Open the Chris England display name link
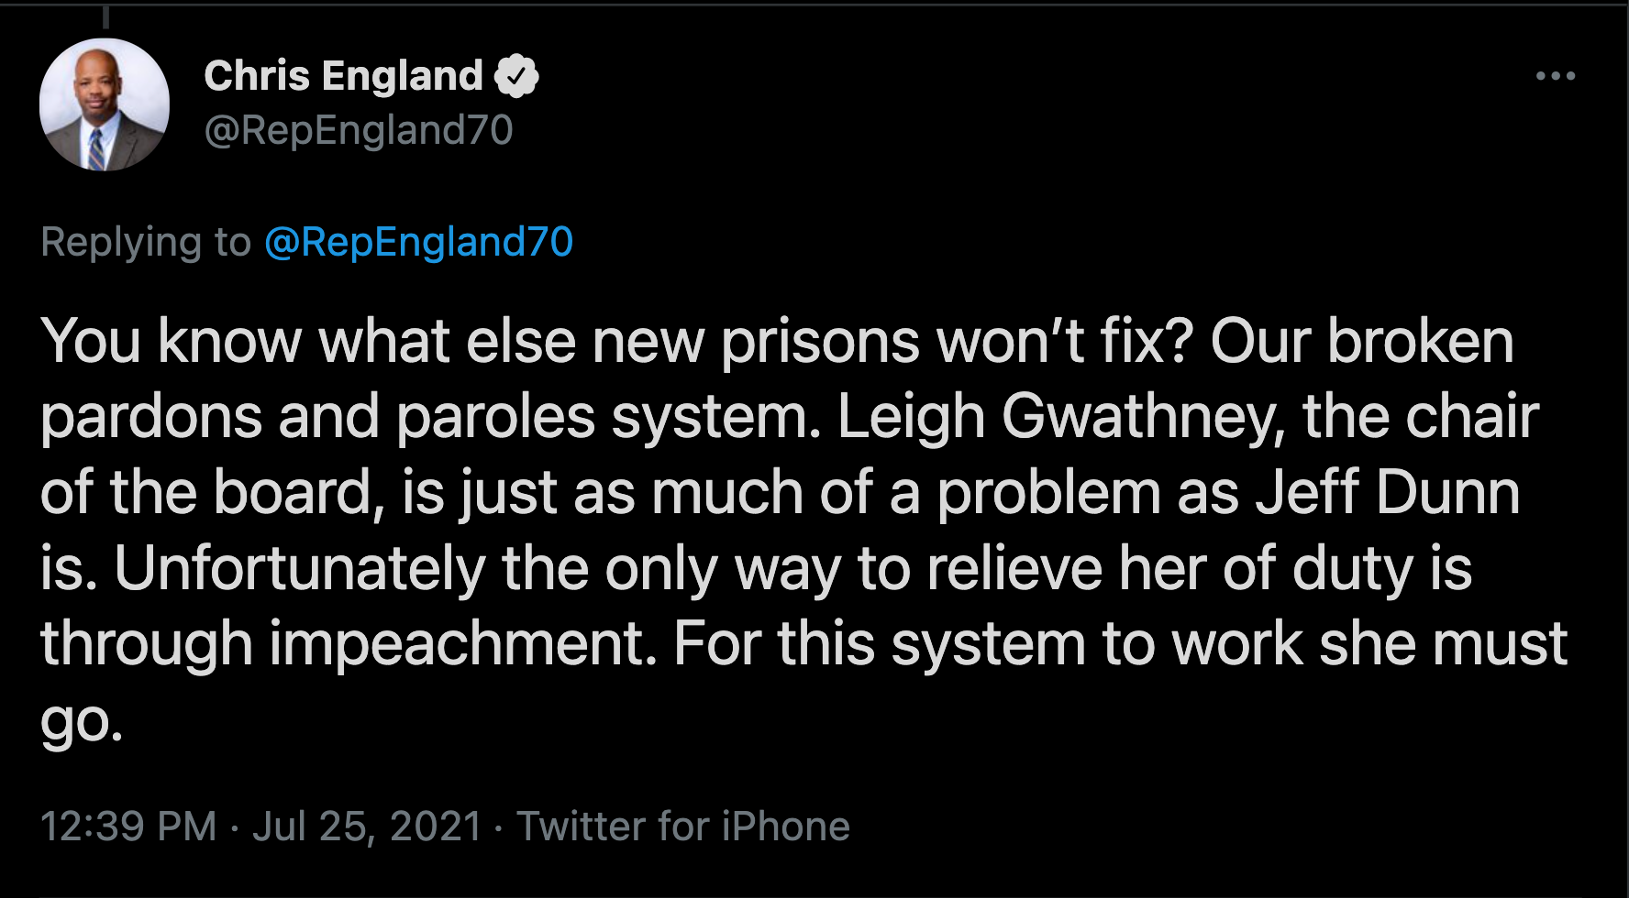The width and height of the screenshot is (1629, 898). (x=343, y=76)
